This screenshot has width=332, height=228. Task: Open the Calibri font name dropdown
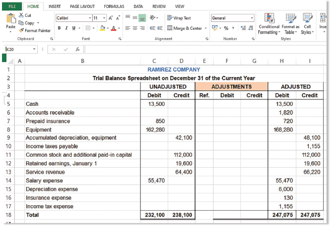90,18
